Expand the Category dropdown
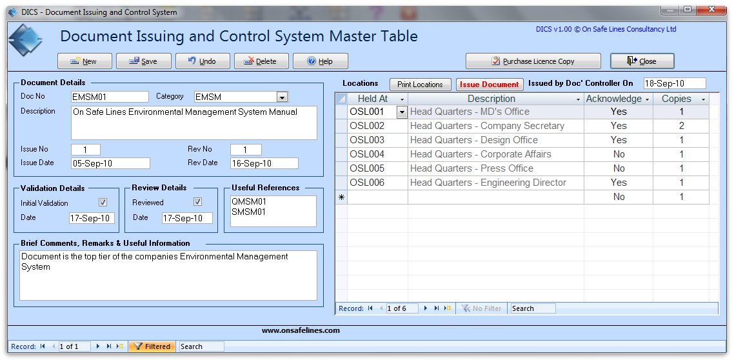The height and width of the screenshot is (360, 734). tap(282, 97)
